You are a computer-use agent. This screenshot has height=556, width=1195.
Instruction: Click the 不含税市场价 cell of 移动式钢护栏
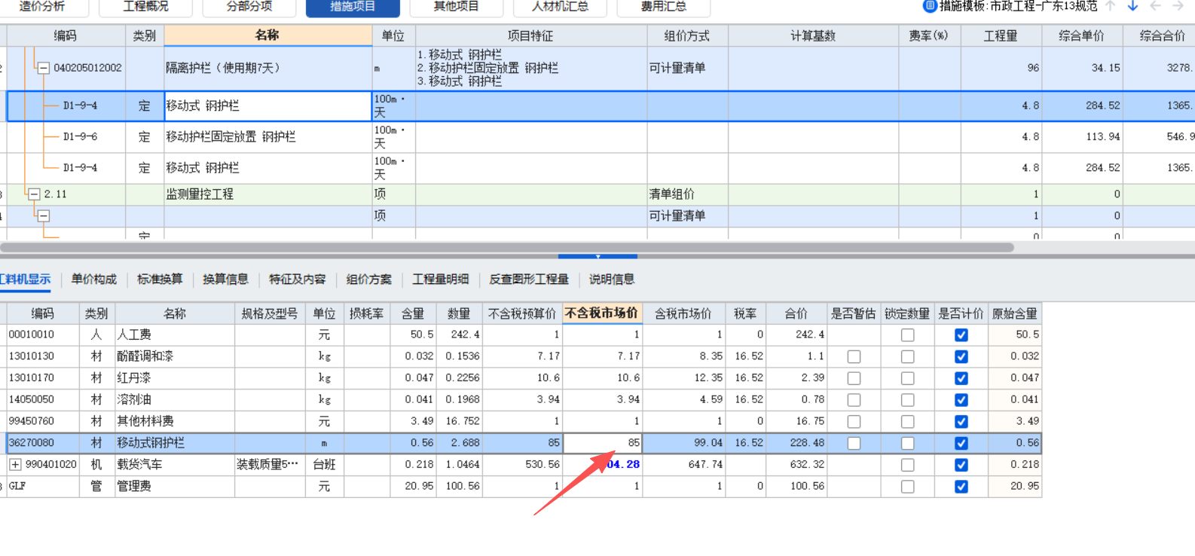pyautogui.click(x=603, y=443)
